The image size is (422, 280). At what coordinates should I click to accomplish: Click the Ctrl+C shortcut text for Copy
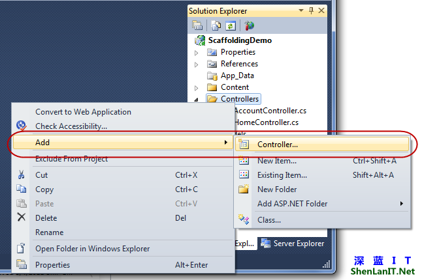point(186,189)
